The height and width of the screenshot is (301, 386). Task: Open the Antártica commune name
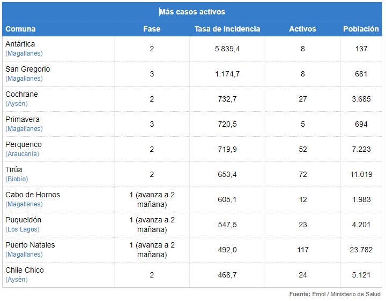pyautogui.click(x=20, y=44)
